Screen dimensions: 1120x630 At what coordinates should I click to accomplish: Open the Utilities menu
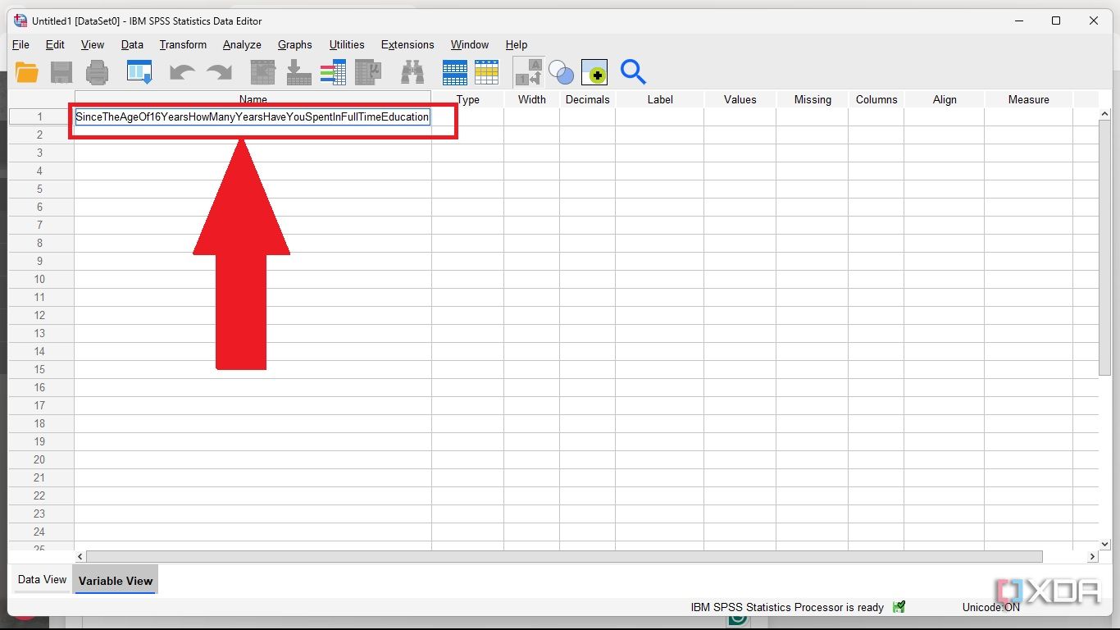pos(347,44)
